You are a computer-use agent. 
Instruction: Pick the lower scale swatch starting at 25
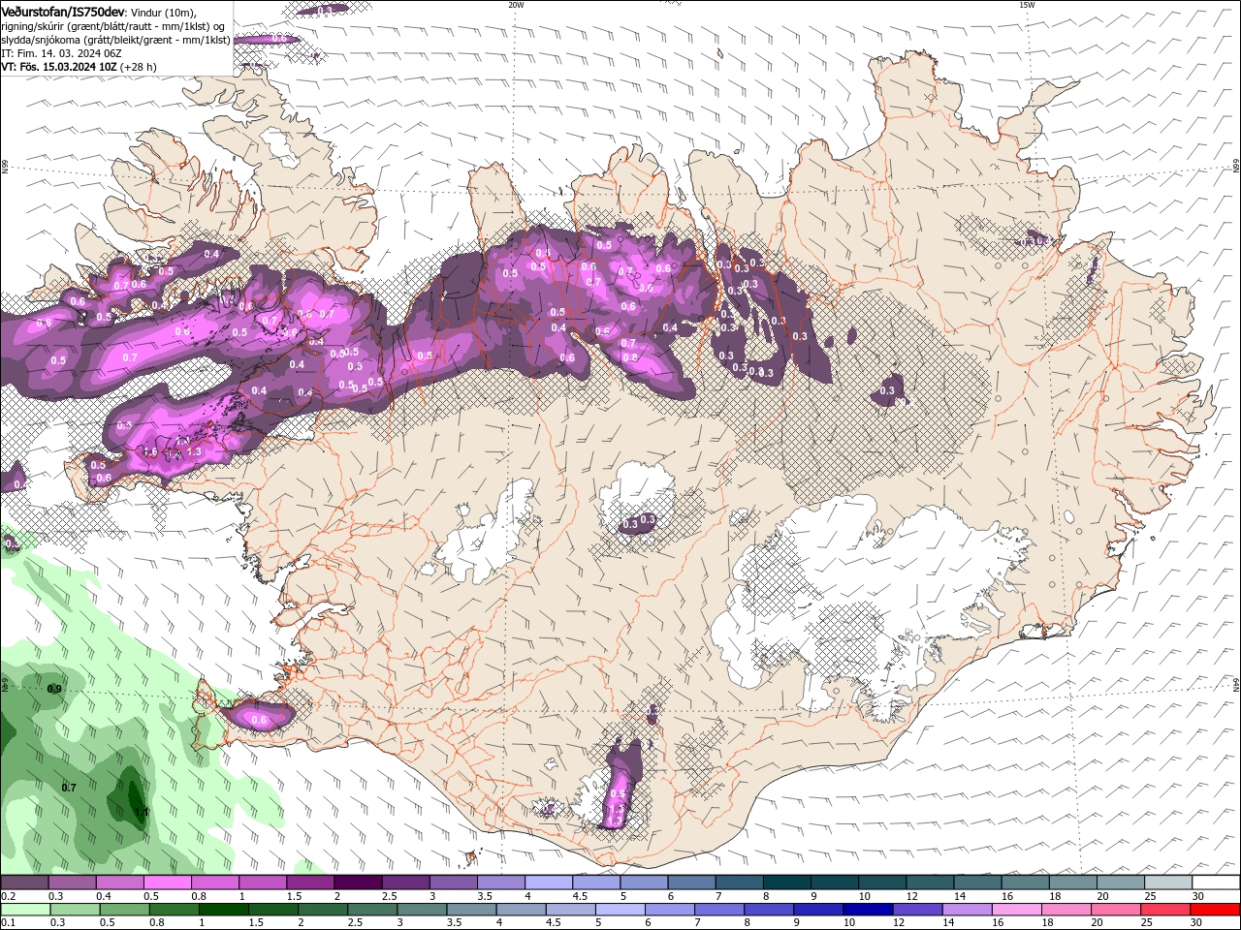(x=1166, y=910)
